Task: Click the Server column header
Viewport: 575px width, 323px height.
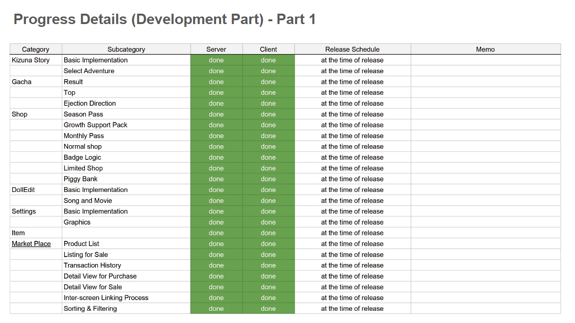Action: click(216, 49)
